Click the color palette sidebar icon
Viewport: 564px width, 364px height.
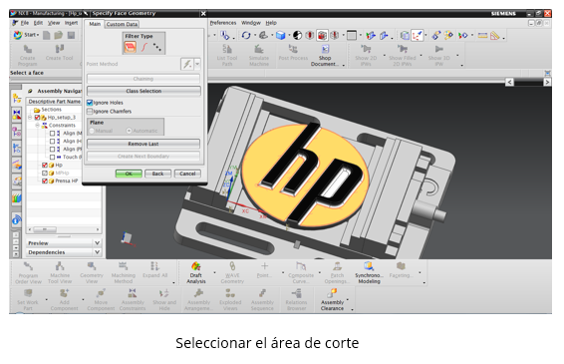17,197
